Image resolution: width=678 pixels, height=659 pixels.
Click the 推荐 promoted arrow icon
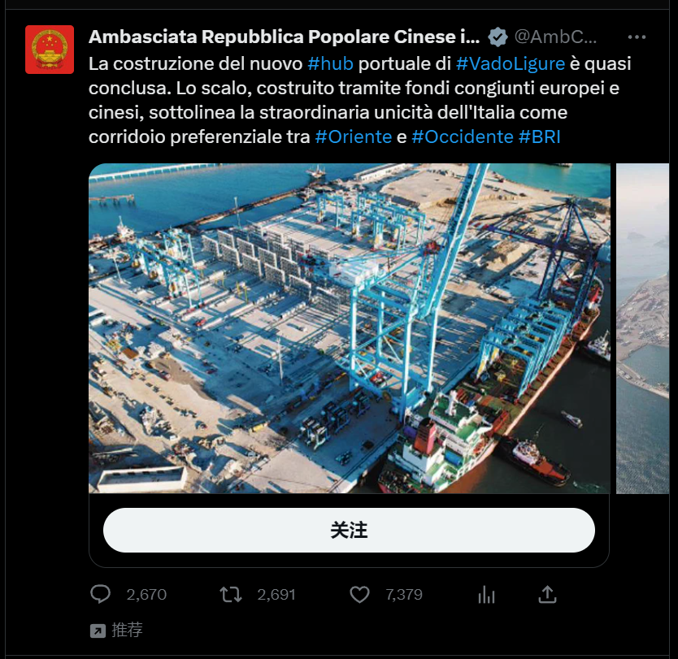(98, 631)
